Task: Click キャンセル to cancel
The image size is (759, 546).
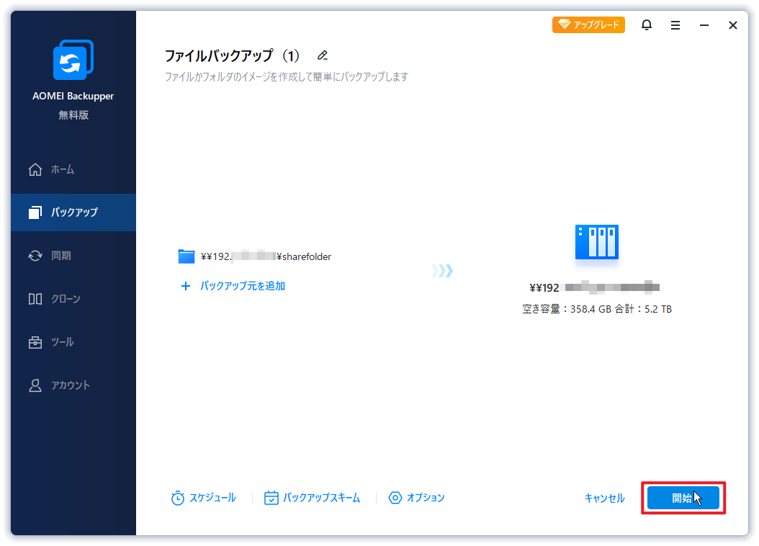Action: click(x=605, y=498)
